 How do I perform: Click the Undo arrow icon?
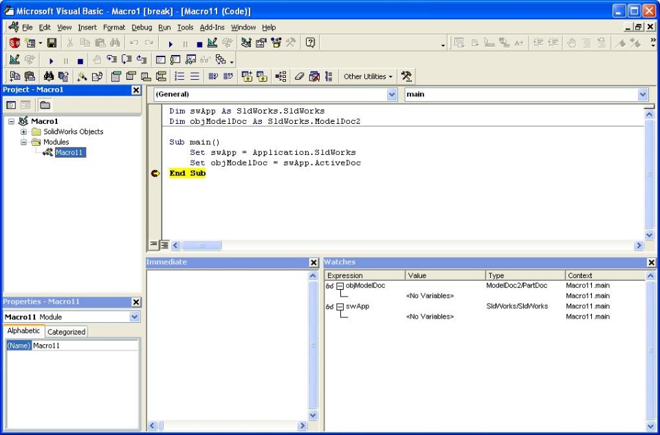[x=134, y=43]
